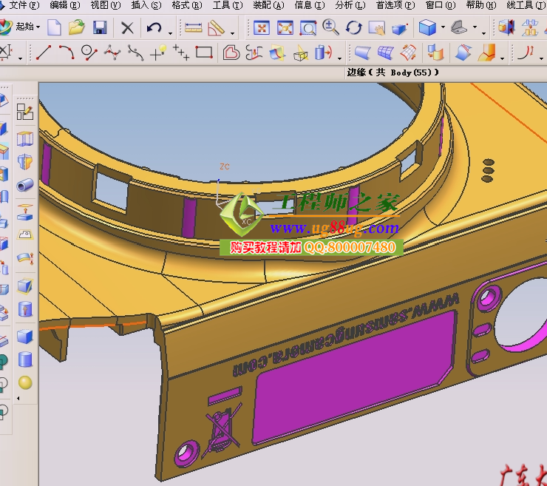Click the New file icon
Viewport: 547px width, 486px height.
(54, 28)
